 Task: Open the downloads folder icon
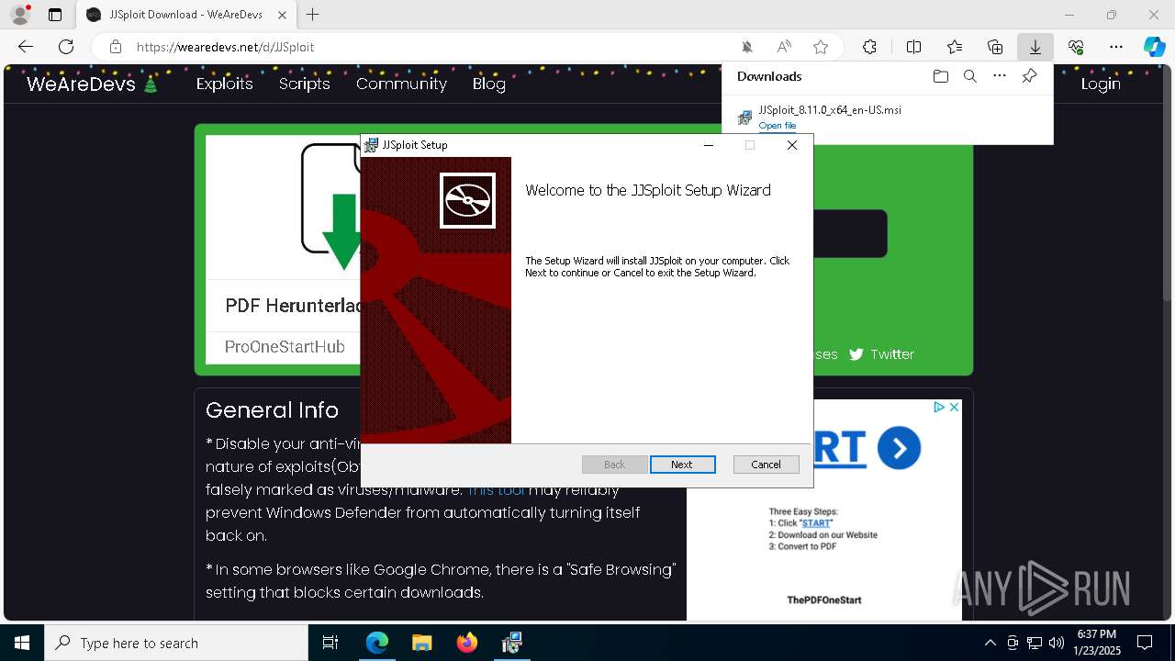pyautogui.click(x=940, y=76)
